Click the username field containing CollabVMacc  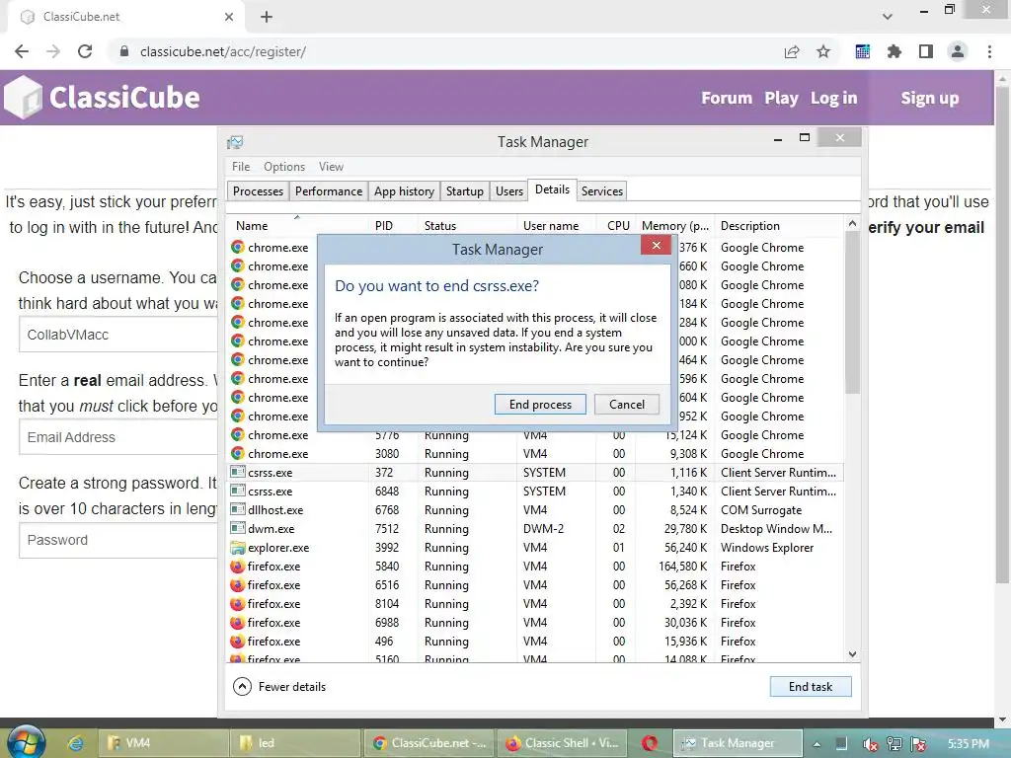tap(118, 335)
